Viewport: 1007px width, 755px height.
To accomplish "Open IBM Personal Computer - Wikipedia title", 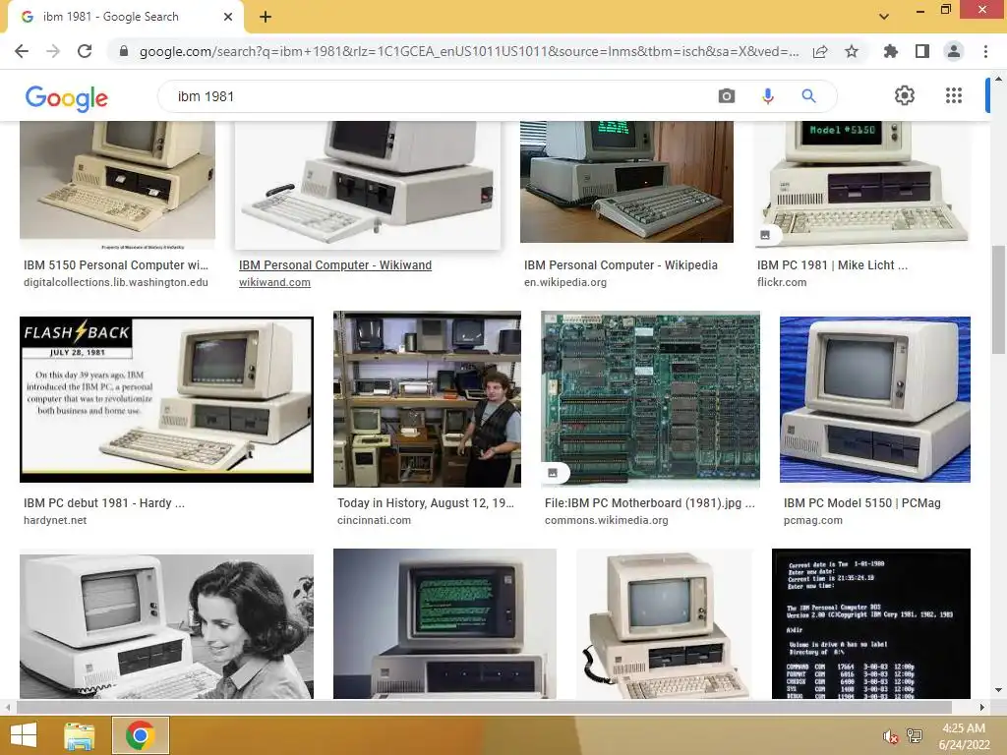I will click(621, 265).
